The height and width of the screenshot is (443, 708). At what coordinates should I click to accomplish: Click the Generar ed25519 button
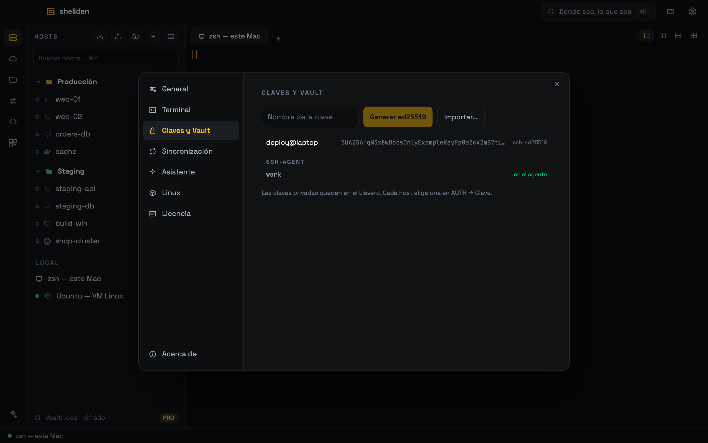click(x=398, y=117)
